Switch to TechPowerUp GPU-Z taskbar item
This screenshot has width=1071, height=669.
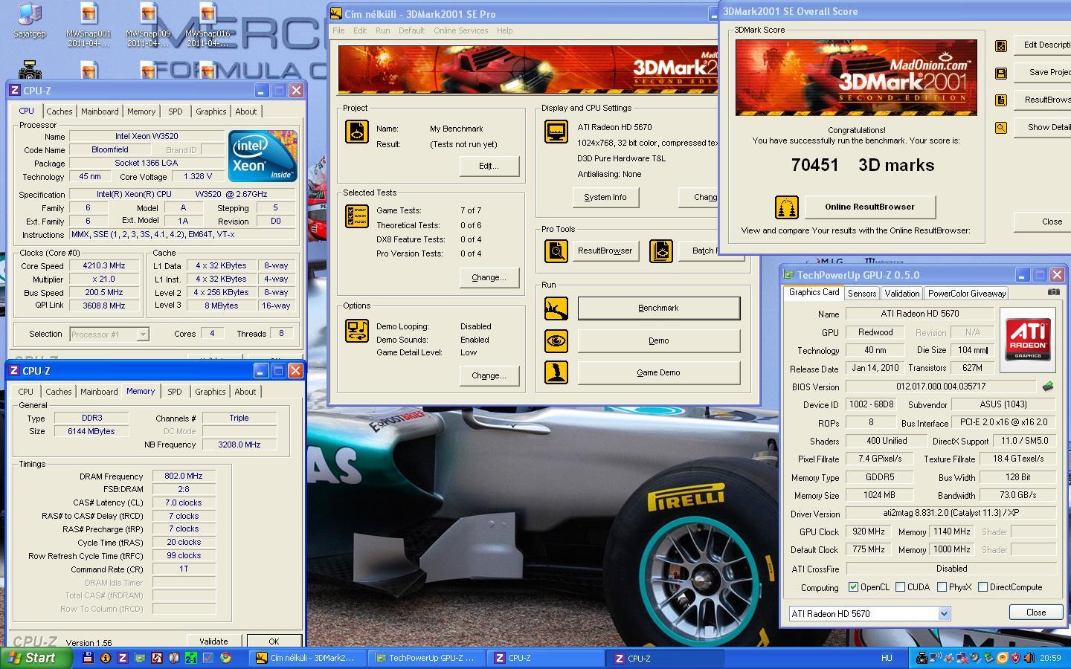[x=425, y=658]
